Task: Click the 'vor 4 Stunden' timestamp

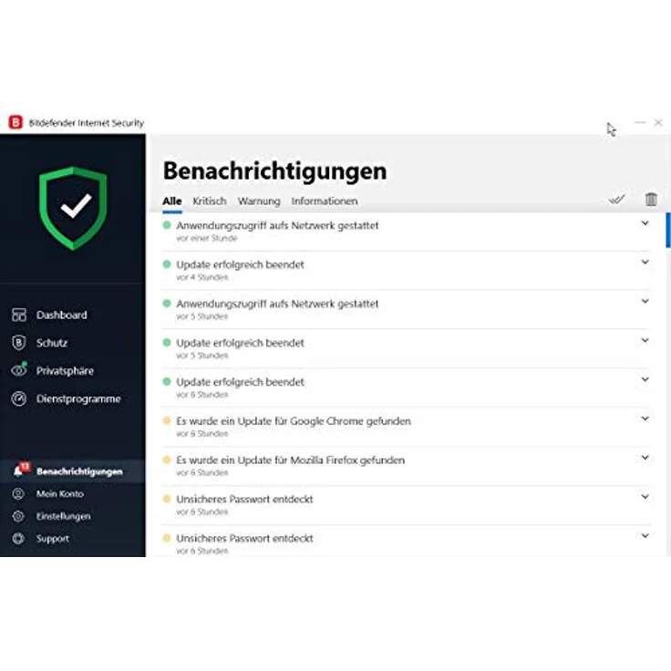Action: (202, 277)
